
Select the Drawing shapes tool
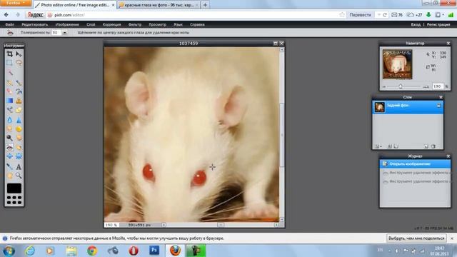point(19,110)
